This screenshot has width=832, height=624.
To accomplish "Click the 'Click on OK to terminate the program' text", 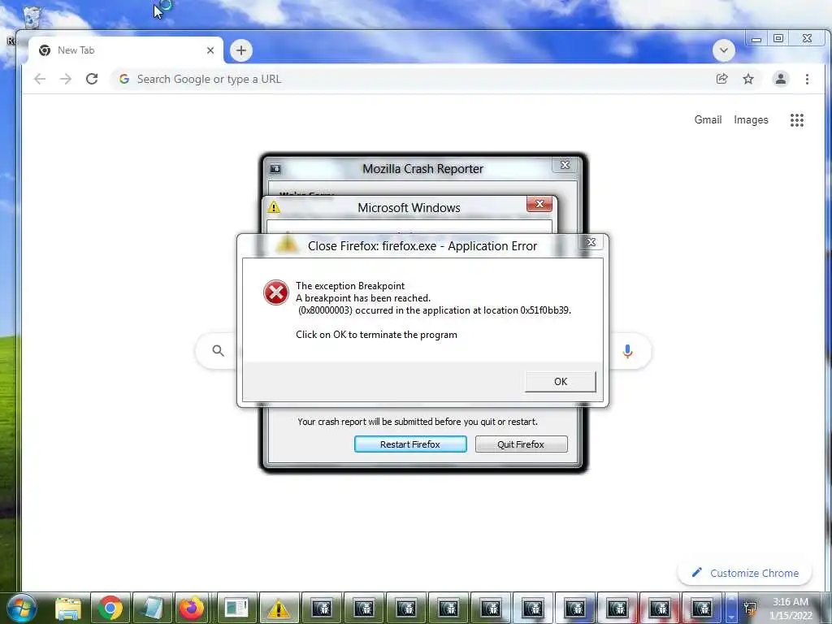I will (x=376, y=335).
